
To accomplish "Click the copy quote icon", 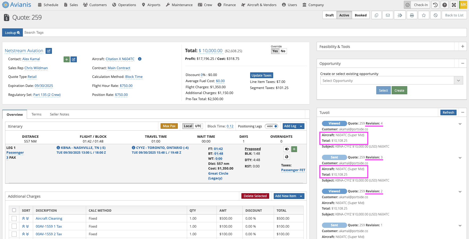I will click(x=376, y=15).
